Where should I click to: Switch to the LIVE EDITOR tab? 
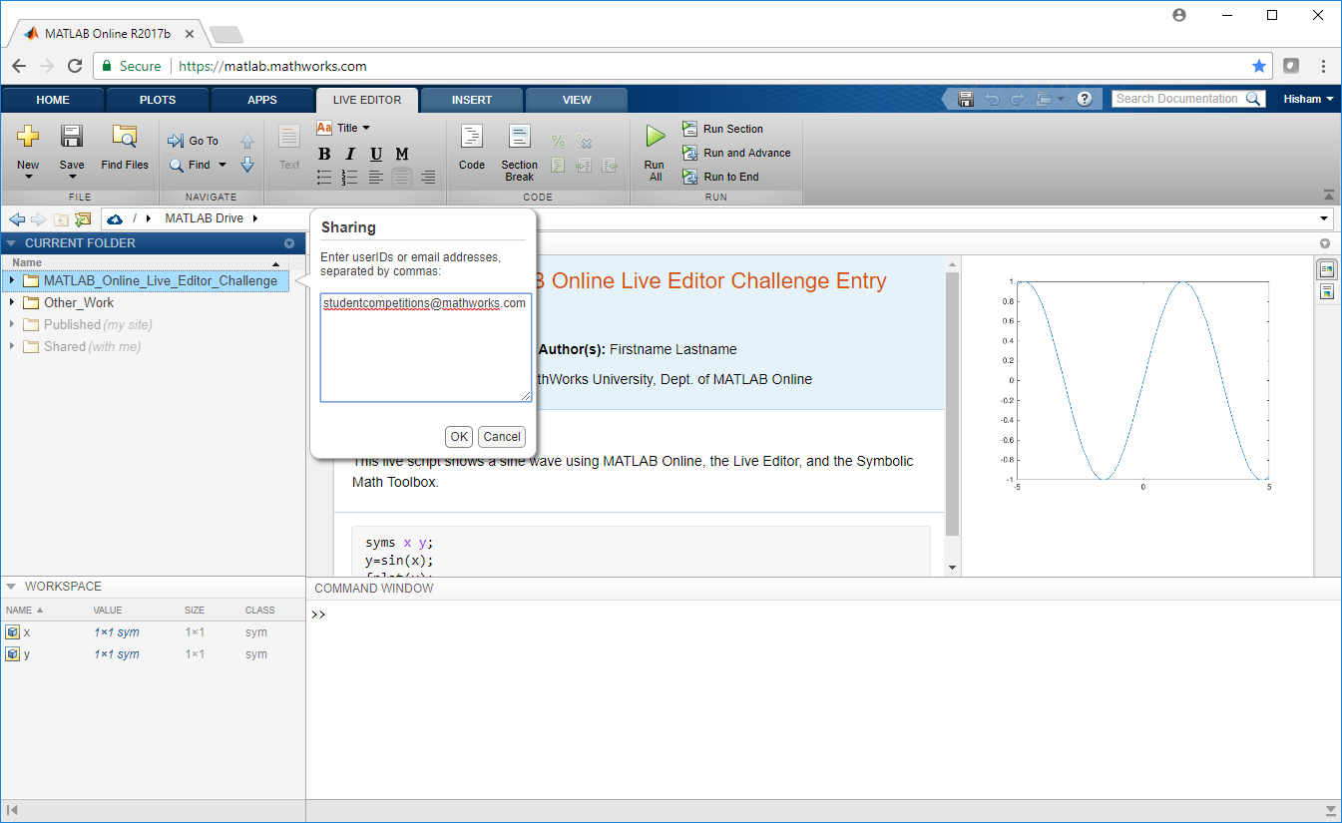pyautogui.click(x=367, y=100)
